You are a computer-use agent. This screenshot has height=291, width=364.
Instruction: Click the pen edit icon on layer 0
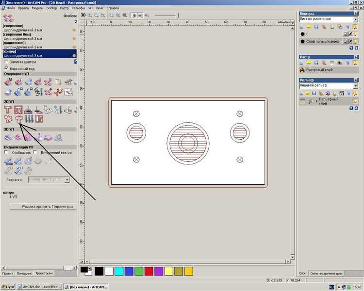coord(350,34)
